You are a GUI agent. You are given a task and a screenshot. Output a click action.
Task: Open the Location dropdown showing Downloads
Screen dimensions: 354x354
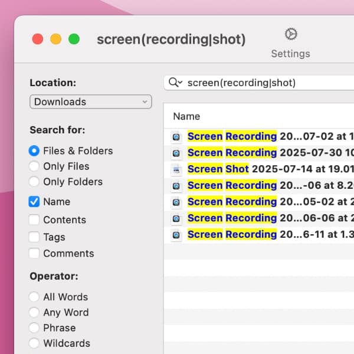click(x=90, y=102)
